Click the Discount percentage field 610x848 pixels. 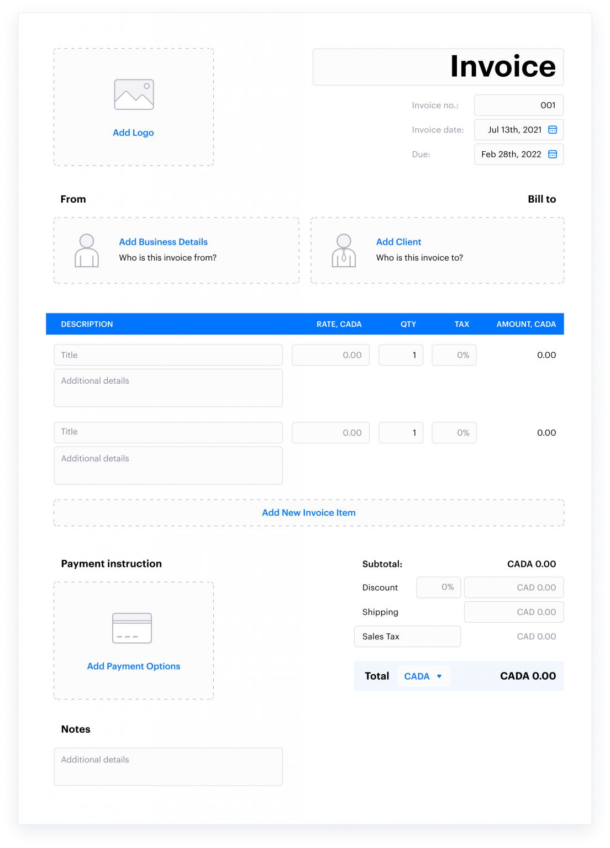[438, 587]
